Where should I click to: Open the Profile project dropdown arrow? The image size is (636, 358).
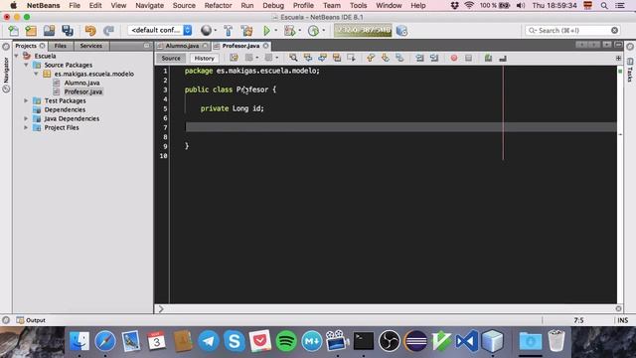coord(323,31)
